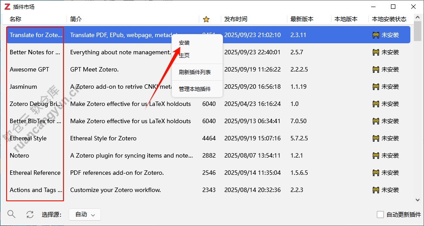Click star count 2343
Image resolution: width=424 pixels, height=226 pixels.
tap(209, 190)
